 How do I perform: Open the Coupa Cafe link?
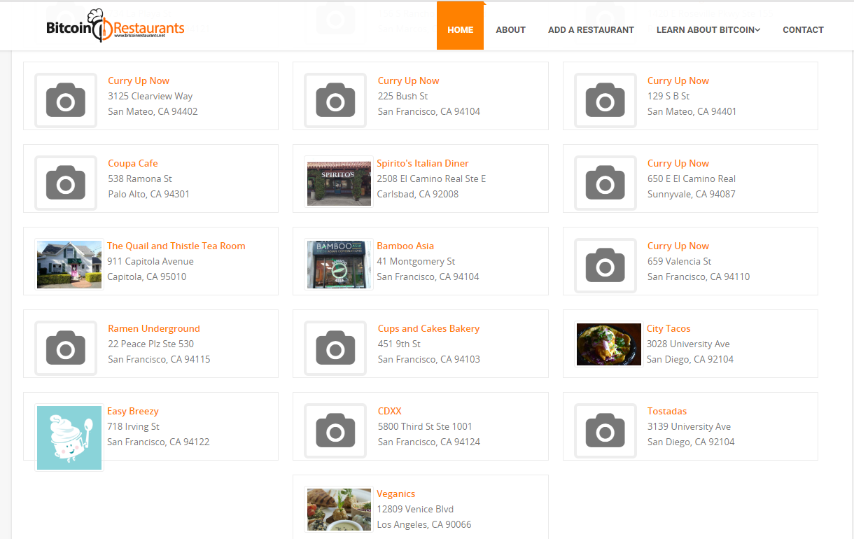click(133, 163)
